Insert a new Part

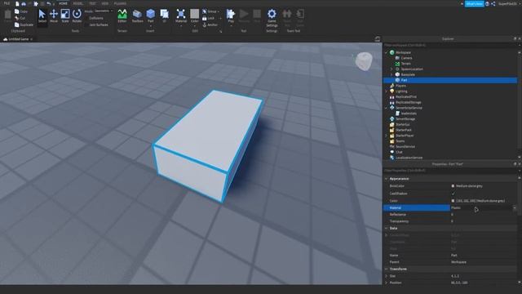[150, 16]
